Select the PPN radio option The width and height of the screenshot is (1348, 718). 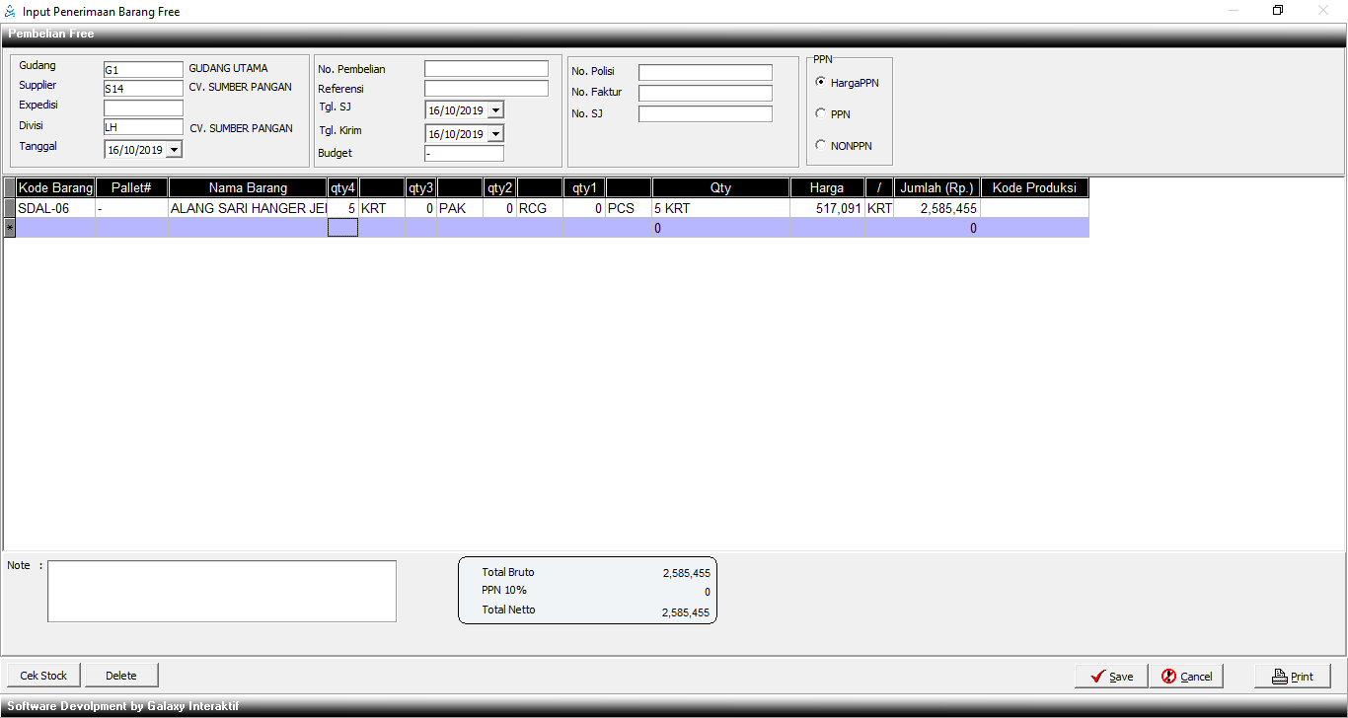pyautogui.click(x=820, y=114)
